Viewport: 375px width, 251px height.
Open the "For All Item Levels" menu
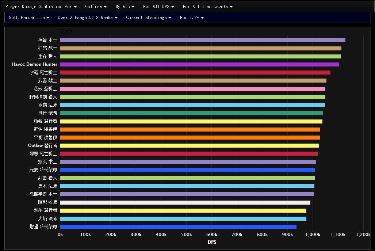[x=207, y=7]
